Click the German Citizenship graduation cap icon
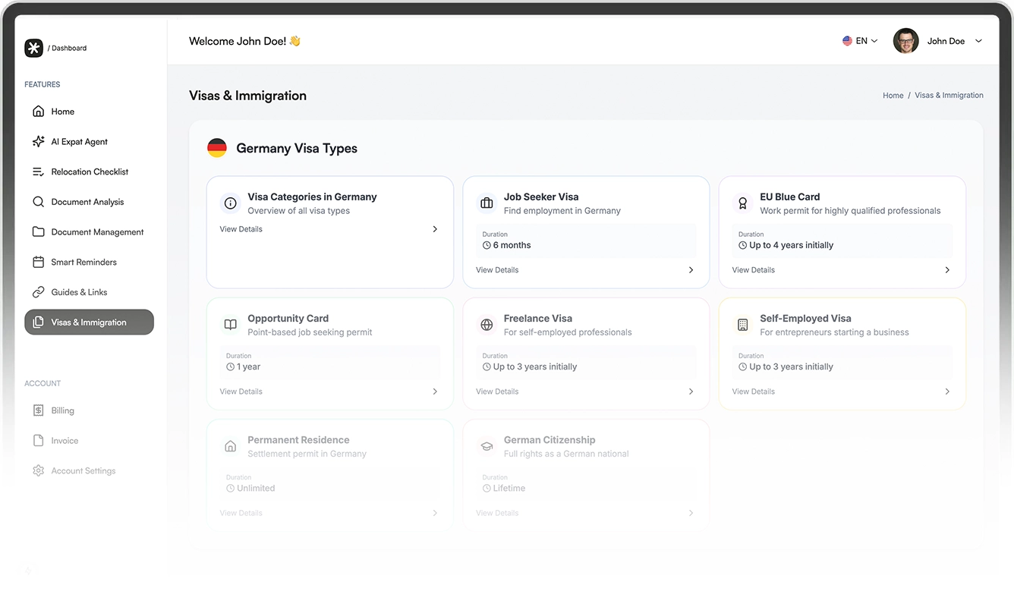The height and width of the screenshot is (607, 1014). (x=487, y=446)
